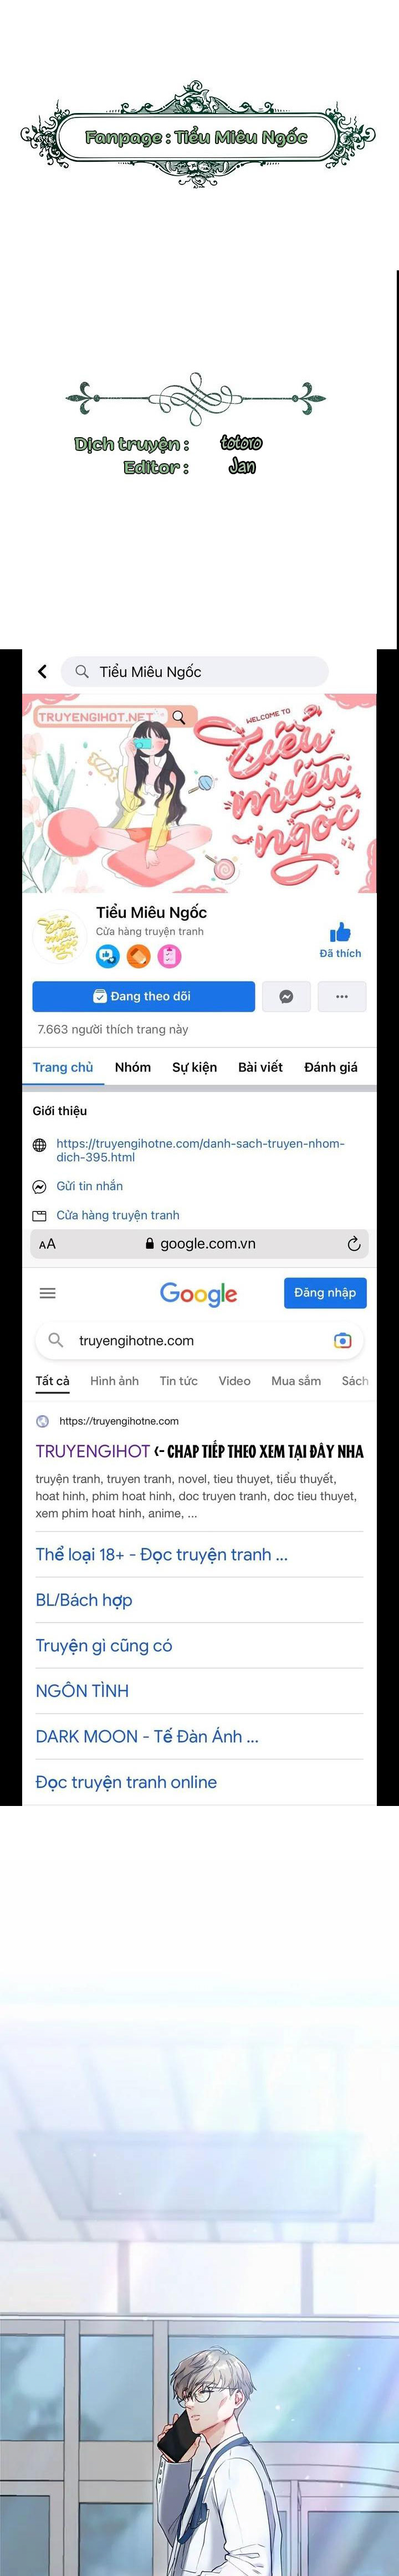The height and width of the screenshot is (2576, 399).
Task: Click the Gửi tin nhắn link
Action: click(89, 1186)
